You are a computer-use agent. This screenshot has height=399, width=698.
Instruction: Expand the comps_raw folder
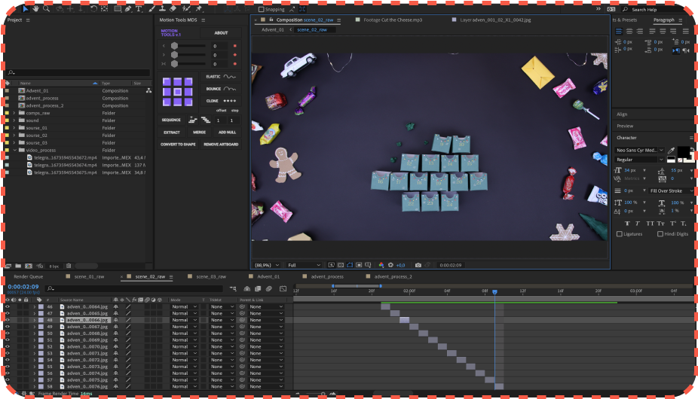[x=14, y=113]
